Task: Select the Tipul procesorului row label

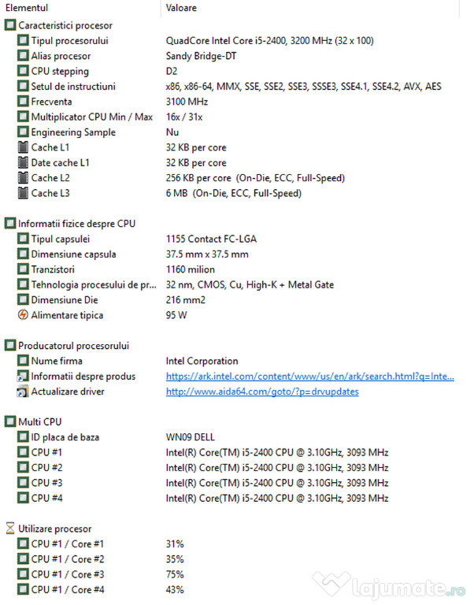Action: [70, 40]
